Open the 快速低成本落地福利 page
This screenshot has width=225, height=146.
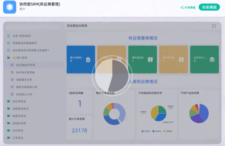24,43
